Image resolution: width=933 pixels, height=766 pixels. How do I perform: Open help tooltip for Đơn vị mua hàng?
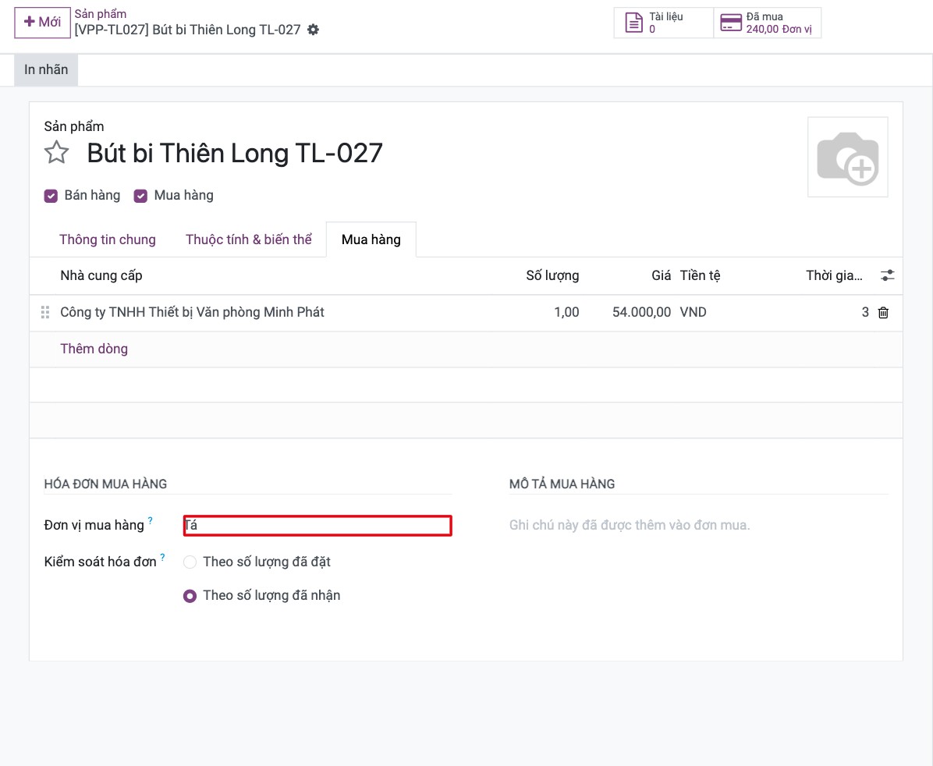(150, 521)
